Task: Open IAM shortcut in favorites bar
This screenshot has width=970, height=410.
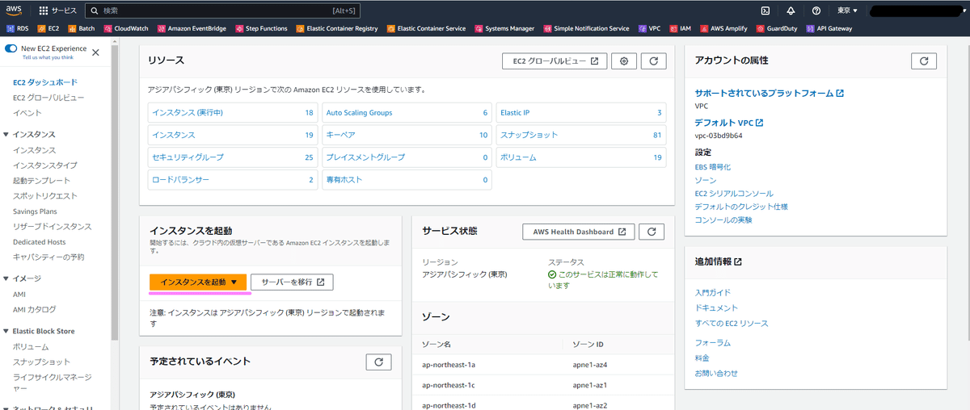Action: (x=680, y=28)
